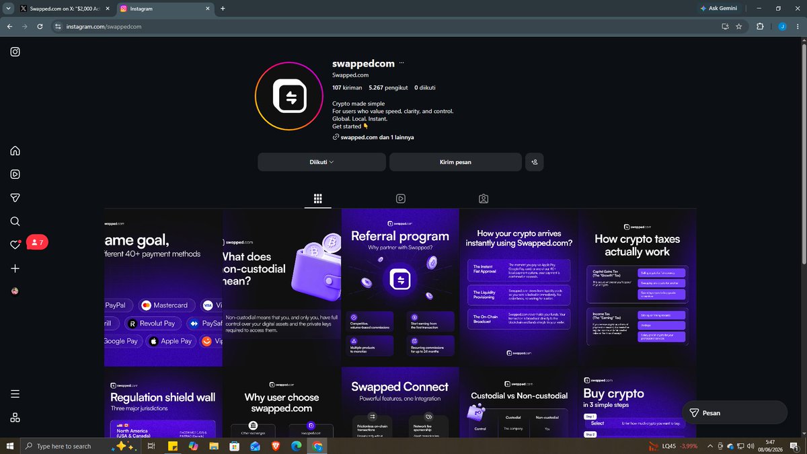
Task: Open the Custodial vs Non-custodial post
Action: pos(518,402)
